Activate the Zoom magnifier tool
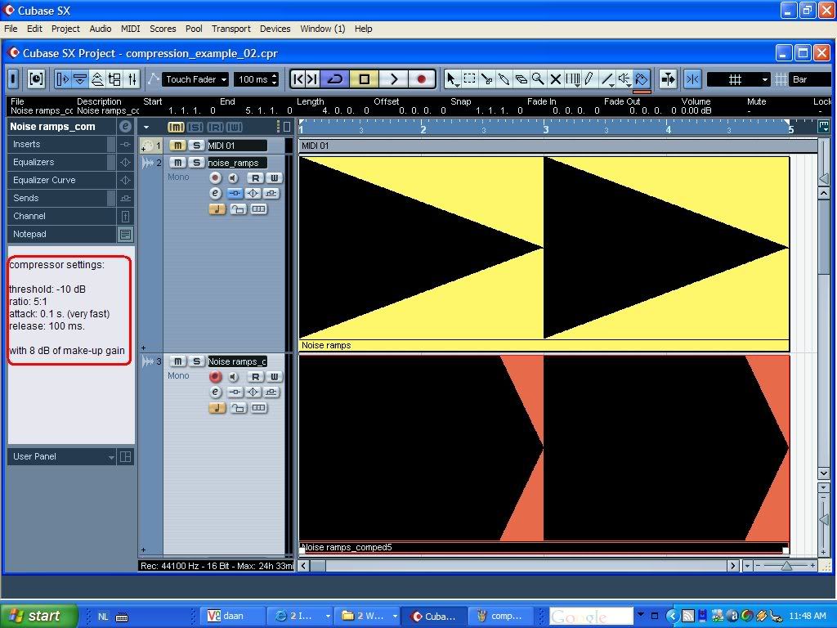The image size is (837, 628). point(538,79)
